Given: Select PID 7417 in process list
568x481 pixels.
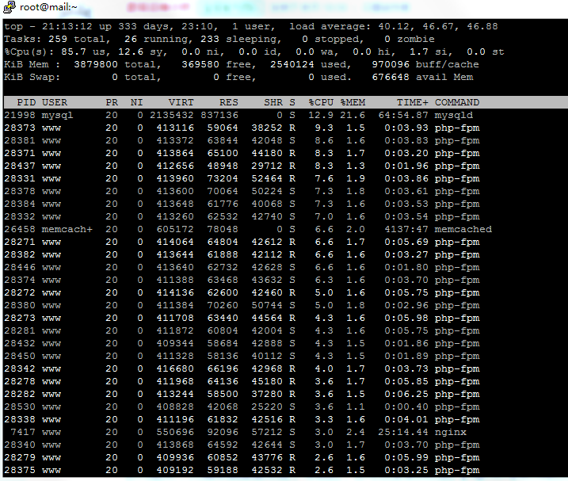Looking at the screenshot, I should click(x=23, y=433).
